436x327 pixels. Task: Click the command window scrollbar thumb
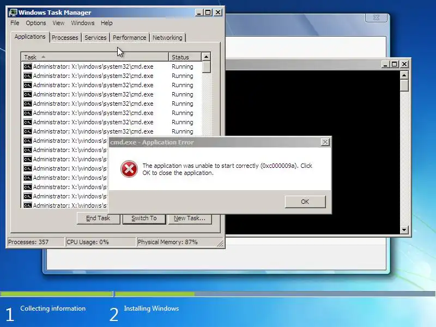point(404,86)
